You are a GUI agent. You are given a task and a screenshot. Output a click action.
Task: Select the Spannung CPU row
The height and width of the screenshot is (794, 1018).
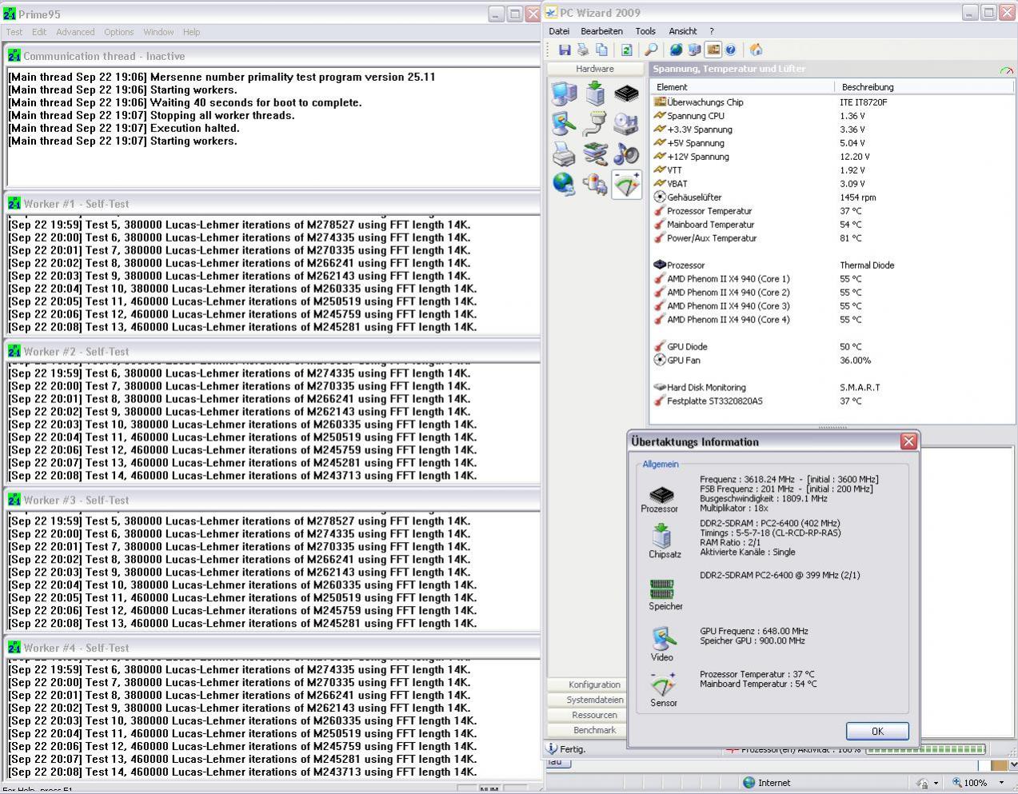click(x=832, y=116)
